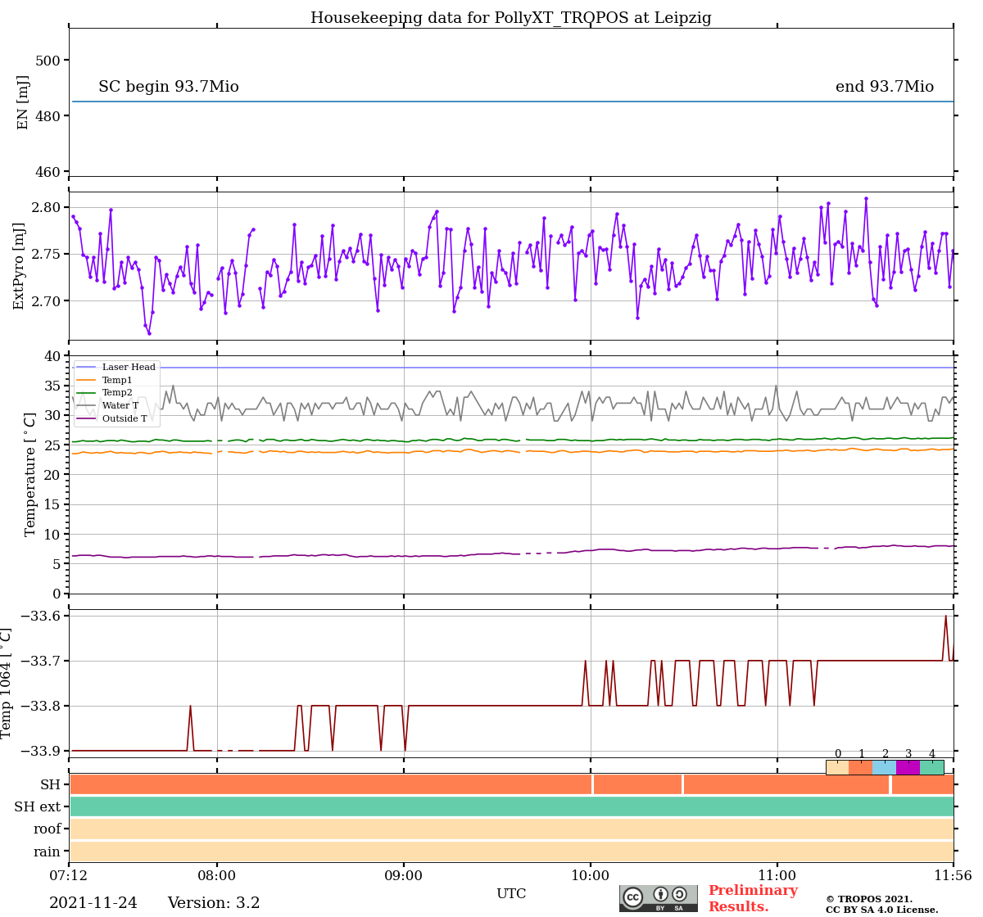Click the roof row label
Image resolution: width=983 pixels, height=917 pixels.
(x=48, y=829)
